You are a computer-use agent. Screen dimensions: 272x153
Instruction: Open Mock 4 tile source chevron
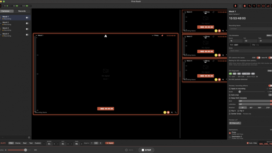click(185, 61)
